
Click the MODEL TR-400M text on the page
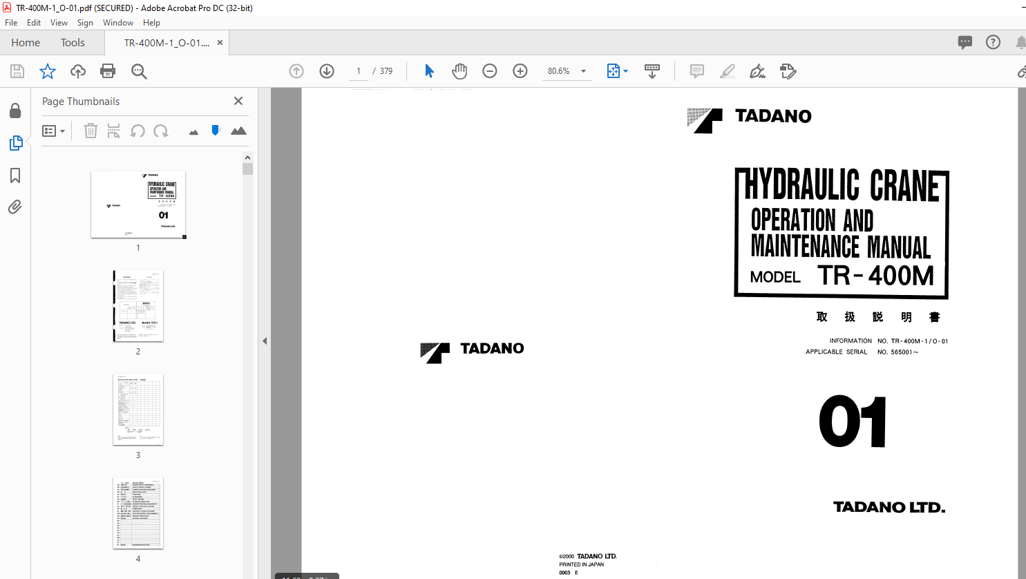coord(842,276)
